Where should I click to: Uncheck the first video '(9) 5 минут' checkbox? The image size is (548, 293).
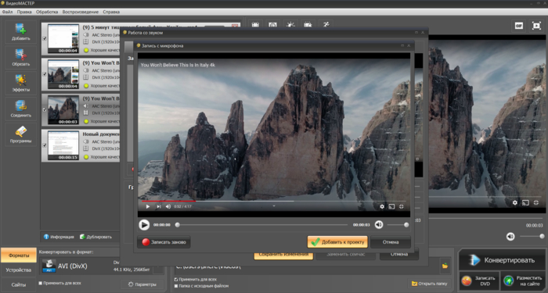[x=45, y=38]
